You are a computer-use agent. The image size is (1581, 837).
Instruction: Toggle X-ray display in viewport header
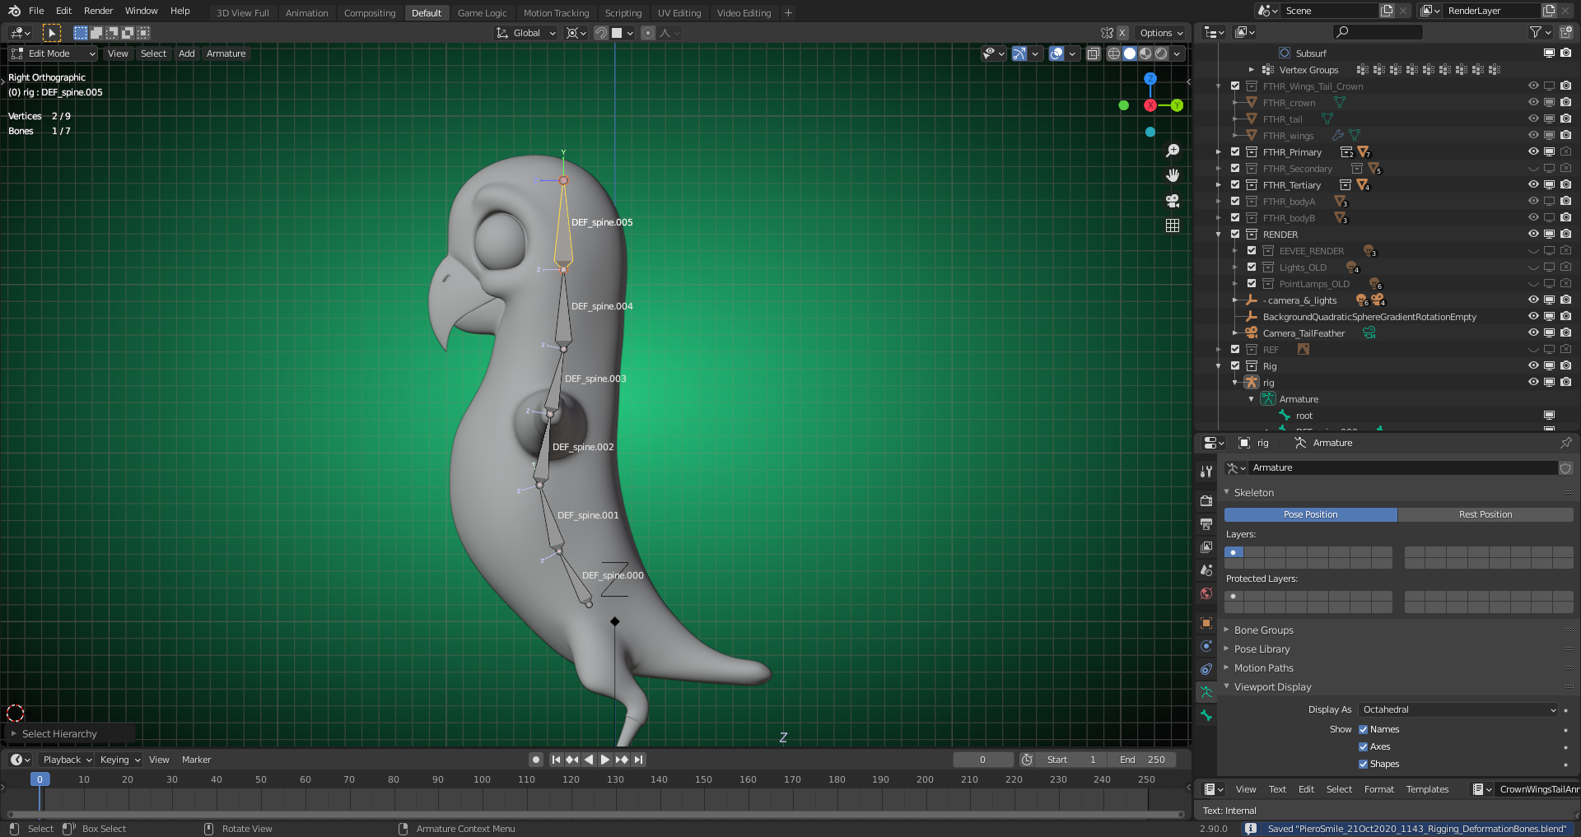click(x=1094, y=54)
